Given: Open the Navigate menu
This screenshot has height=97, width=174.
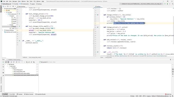Looking at the screenshot, I should click(15, 1).
